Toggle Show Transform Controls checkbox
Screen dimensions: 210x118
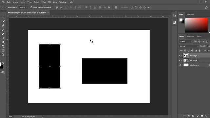pyautogui.click(x=31, y=7)
